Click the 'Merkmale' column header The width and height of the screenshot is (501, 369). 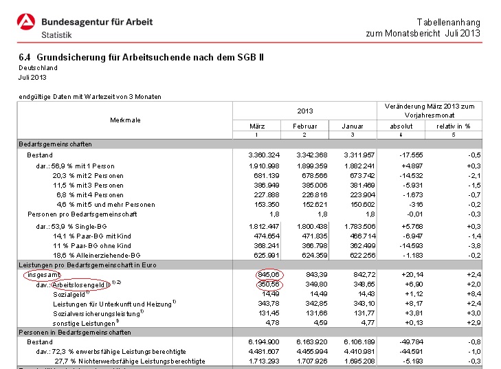tap(125, 120)
